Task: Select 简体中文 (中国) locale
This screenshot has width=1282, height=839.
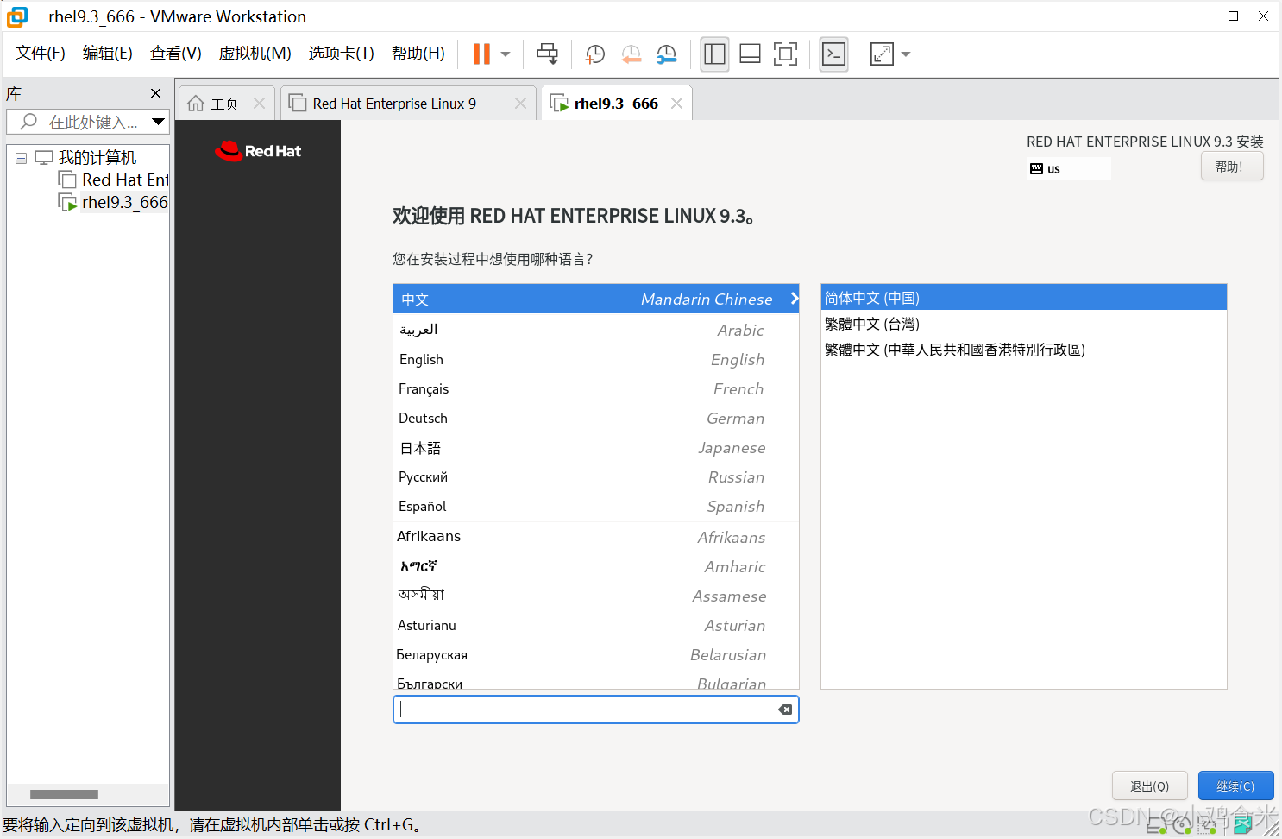Action: point(1024,298)
